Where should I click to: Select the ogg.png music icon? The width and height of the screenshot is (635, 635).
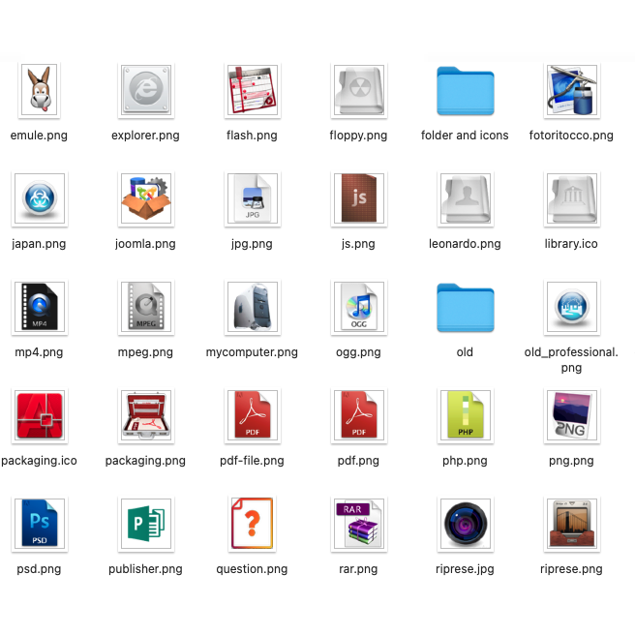tap(359, 308)
